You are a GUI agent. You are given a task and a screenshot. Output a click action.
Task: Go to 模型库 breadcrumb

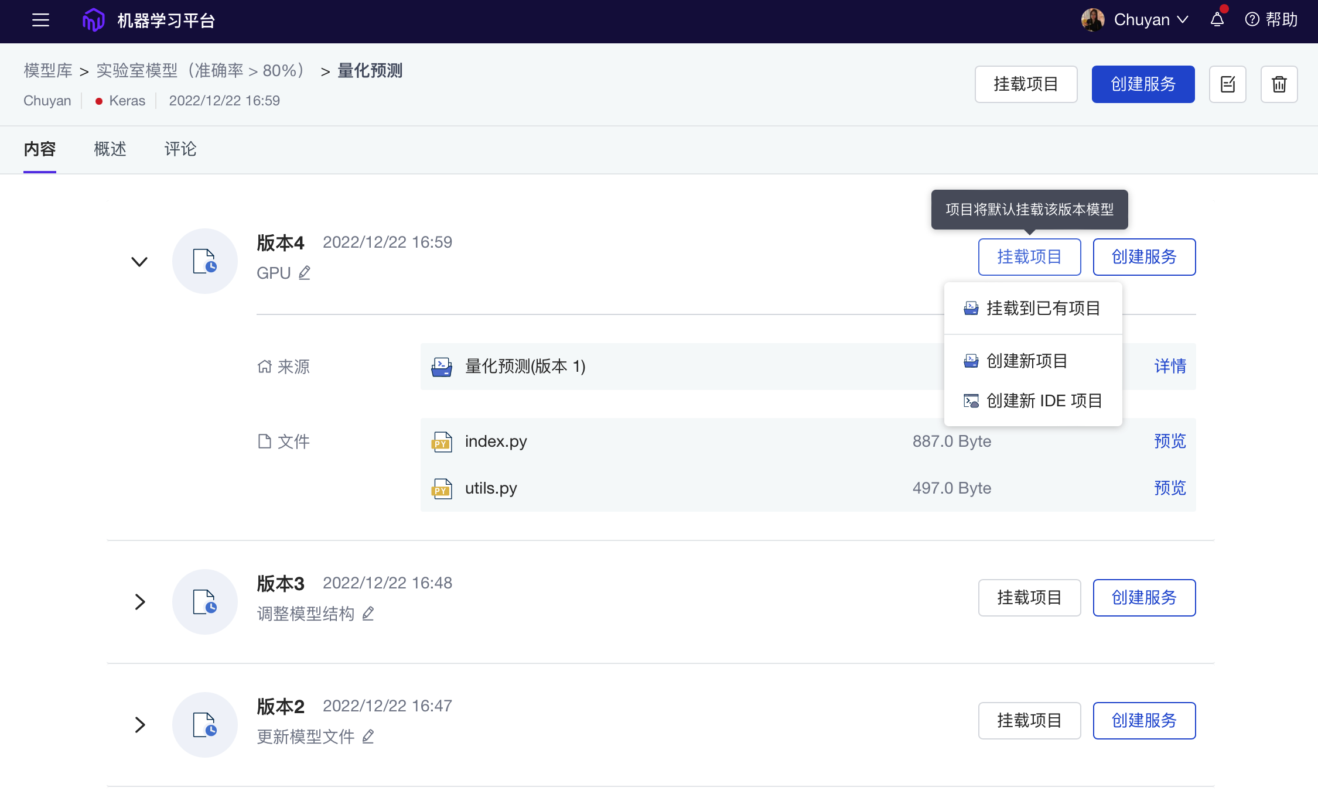(48, 71)
